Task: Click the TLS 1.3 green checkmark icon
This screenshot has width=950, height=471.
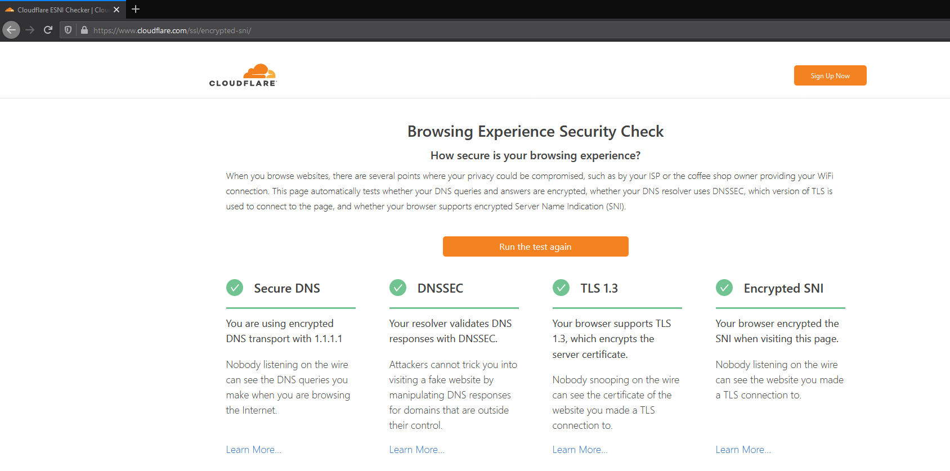Action: click(561, 288)
